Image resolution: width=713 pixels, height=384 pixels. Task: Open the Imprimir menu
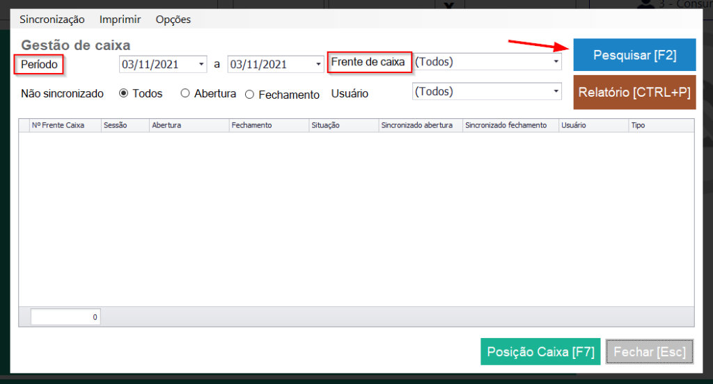[x=120, y=19]
